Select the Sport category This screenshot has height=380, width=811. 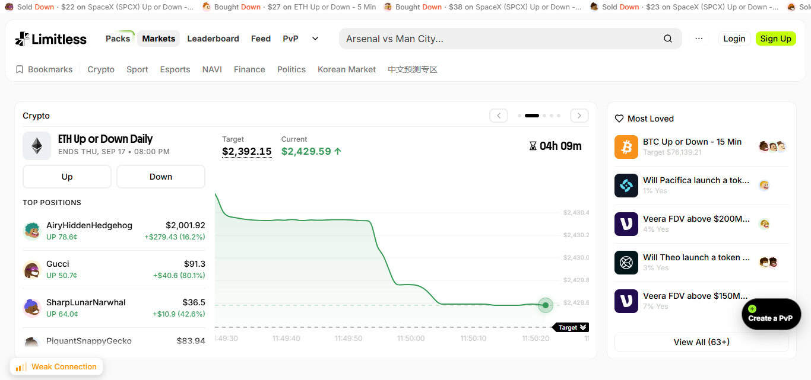coord(137,69)
